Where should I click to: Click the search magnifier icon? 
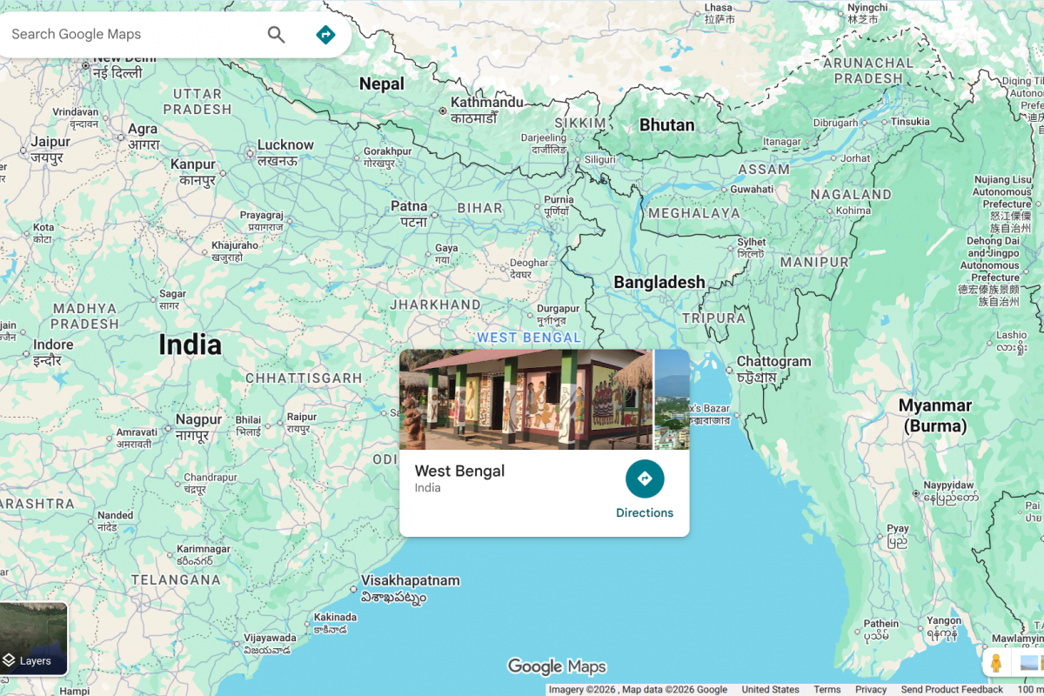[x=276, y=35]
